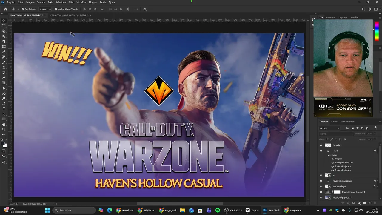Hide the Warzone-logo2 layer
Screen dimensions: 382x215
(321, 186)
